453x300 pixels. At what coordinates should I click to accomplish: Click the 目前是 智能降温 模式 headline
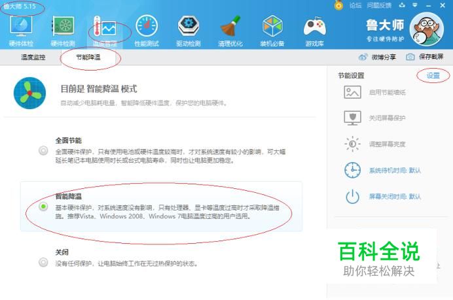pyautogui.click(x=99, y=89)
